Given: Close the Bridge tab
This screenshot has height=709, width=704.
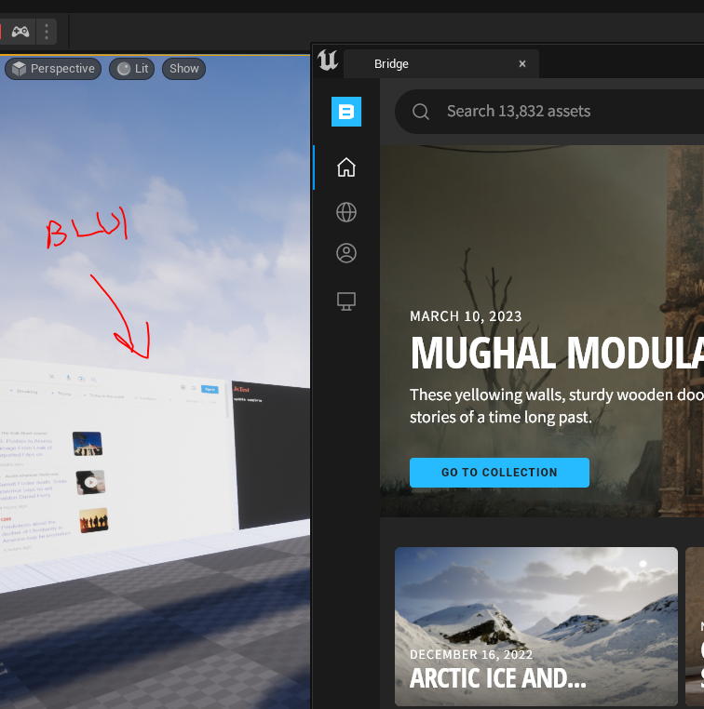Looking at the screenshot, I should tap(522, 64).
